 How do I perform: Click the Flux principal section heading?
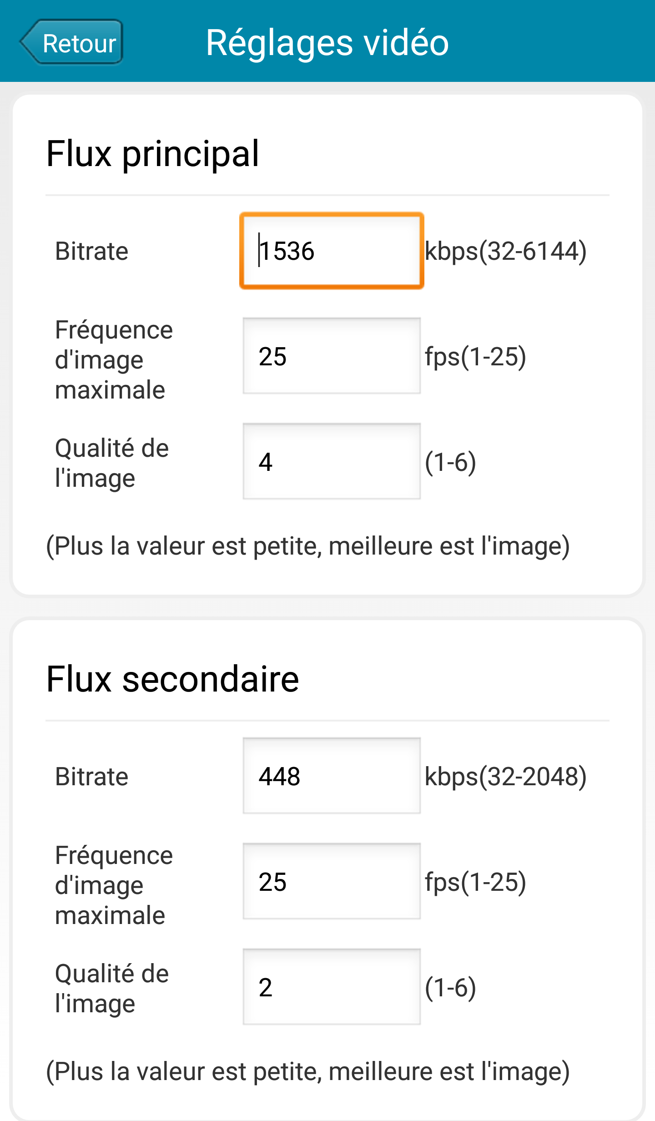click(153, 154)
